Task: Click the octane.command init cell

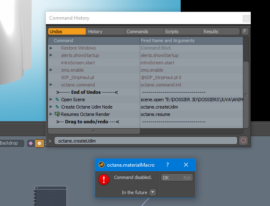Action: 191,85
